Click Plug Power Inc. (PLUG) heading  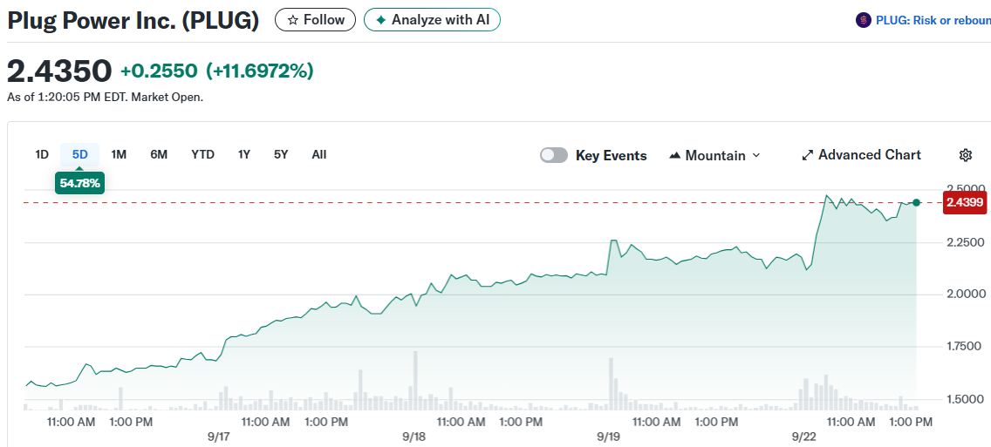(133, 20)
